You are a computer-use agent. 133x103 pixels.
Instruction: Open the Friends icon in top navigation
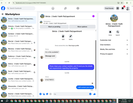[65, 8]
